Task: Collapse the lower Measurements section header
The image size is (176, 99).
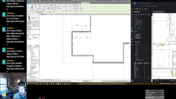Action: coord(134,42)
